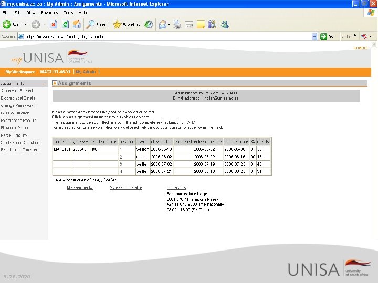The height and width of the screenshot is (283, 378).
Task: Switch to the My Workspace tab
Action: tap(20, 72)
